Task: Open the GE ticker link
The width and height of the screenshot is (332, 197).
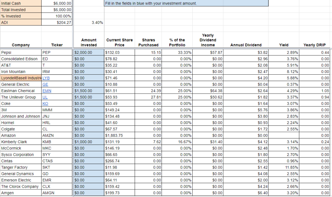Action: click(45, 84)
